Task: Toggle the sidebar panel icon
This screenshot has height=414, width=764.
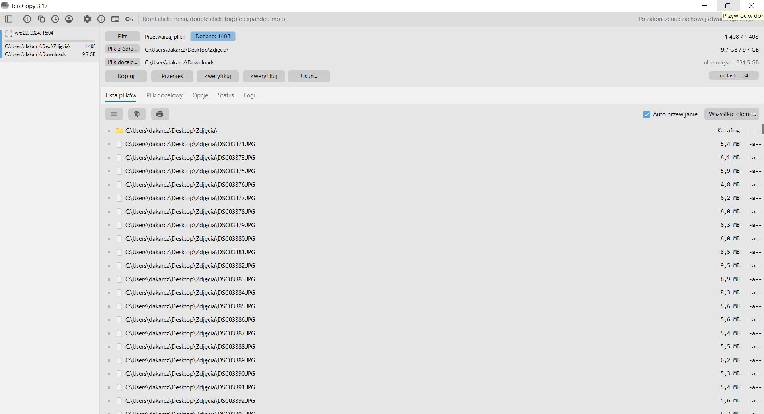Action: (x=8, y=19)
